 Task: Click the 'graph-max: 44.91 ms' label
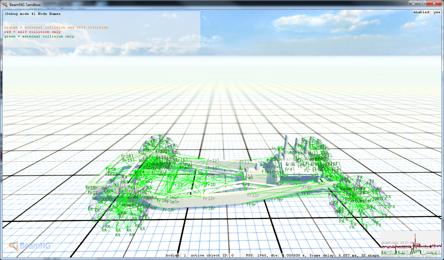398,242
